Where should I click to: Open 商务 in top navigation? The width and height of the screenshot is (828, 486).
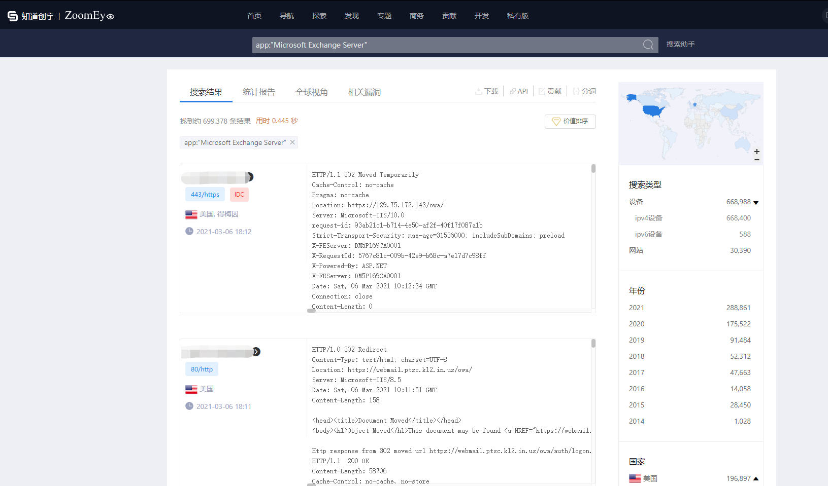pos(417,16)
